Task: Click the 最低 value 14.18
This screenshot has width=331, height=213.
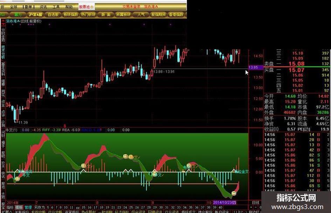Action: [x=290, y=107]
